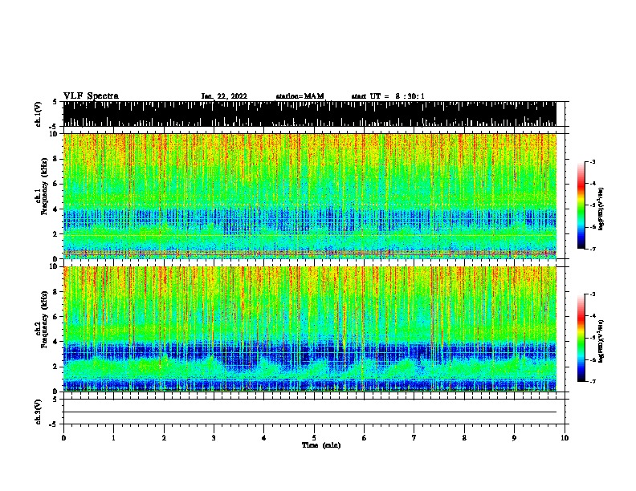Click the "8" minute tick on time axis
Image resolution: width=636 pixels, height=491 pixels.
pos(464,438)
